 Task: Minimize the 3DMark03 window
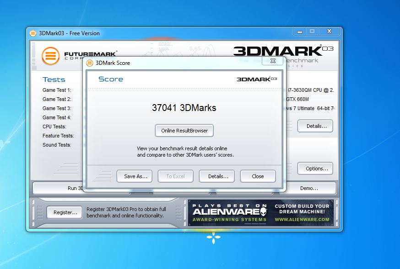tap(300, 32)
